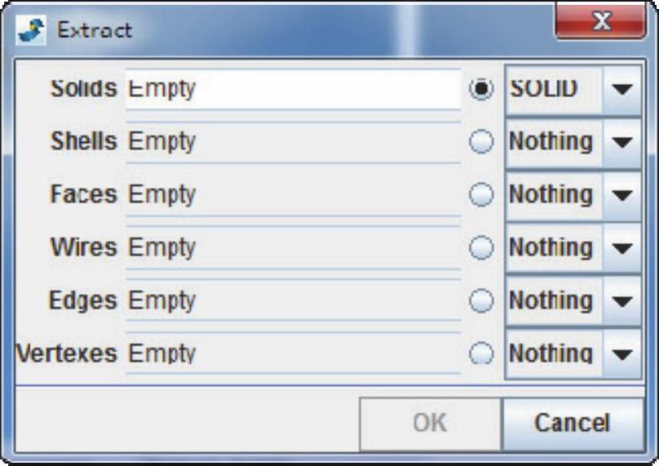
Task: Close the Extract dialog window
Action: [602, 24]
